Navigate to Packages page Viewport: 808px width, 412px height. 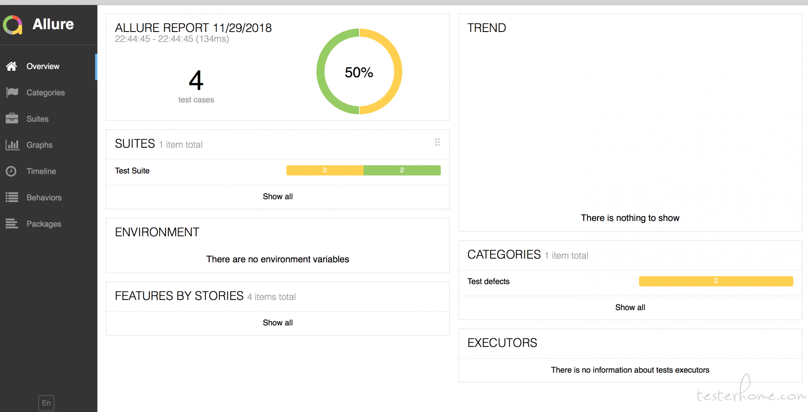[x=48, y=223]
